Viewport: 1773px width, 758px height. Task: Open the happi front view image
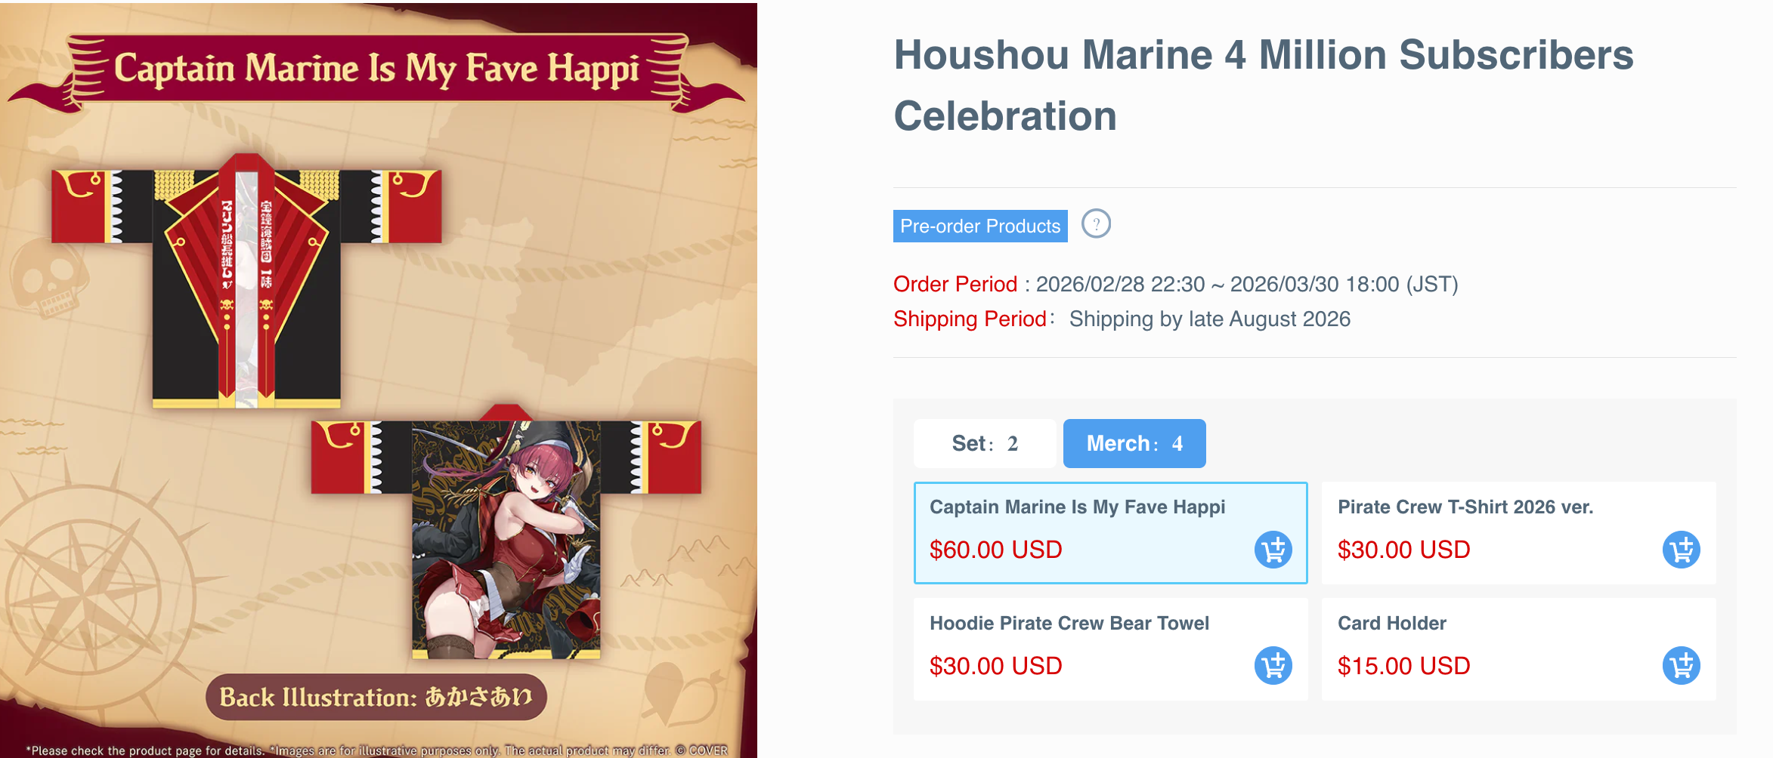coord(246,279)
